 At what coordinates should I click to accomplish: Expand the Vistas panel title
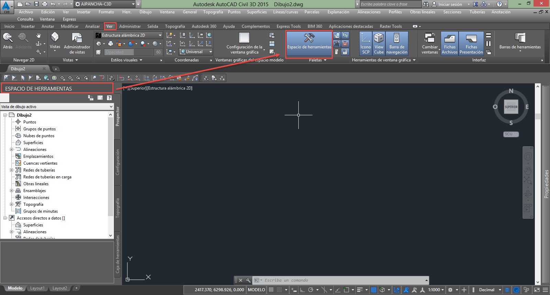click(x=70, y=60)
